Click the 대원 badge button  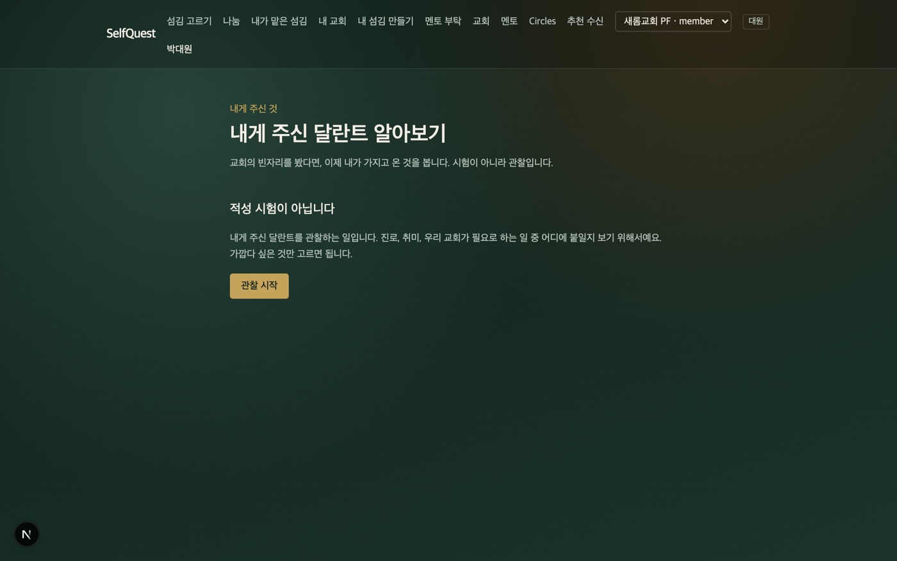(756, 21)
